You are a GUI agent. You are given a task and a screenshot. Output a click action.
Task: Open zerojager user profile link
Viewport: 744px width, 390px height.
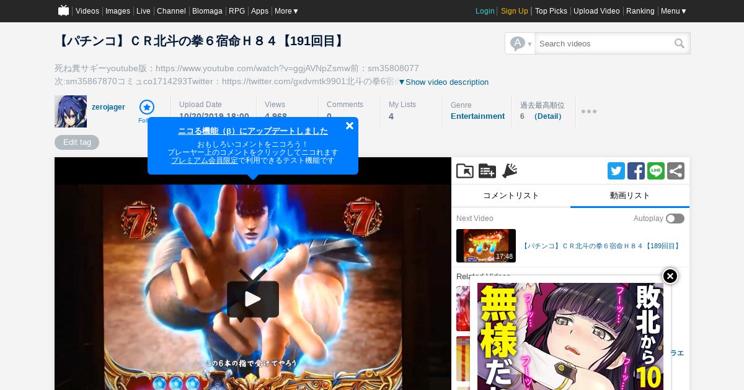pos(108,107)
